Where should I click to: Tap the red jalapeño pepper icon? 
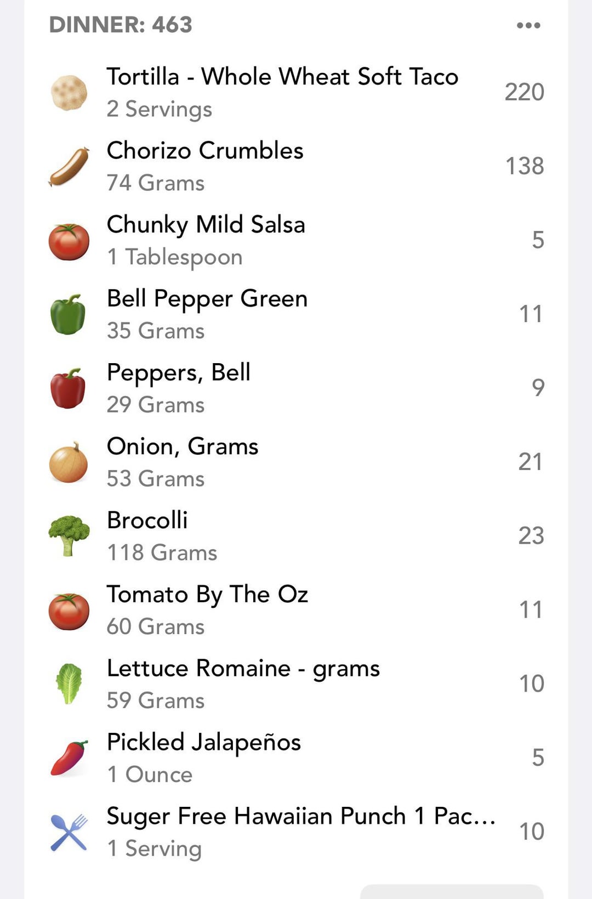[69, 757]
